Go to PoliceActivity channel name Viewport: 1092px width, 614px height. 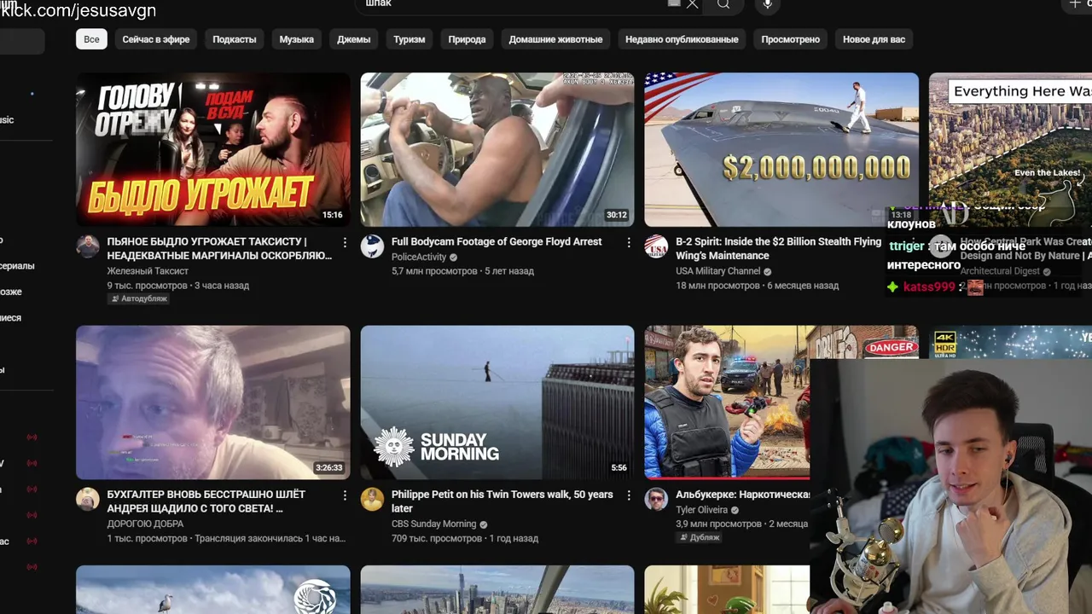(x=419, y=258)
